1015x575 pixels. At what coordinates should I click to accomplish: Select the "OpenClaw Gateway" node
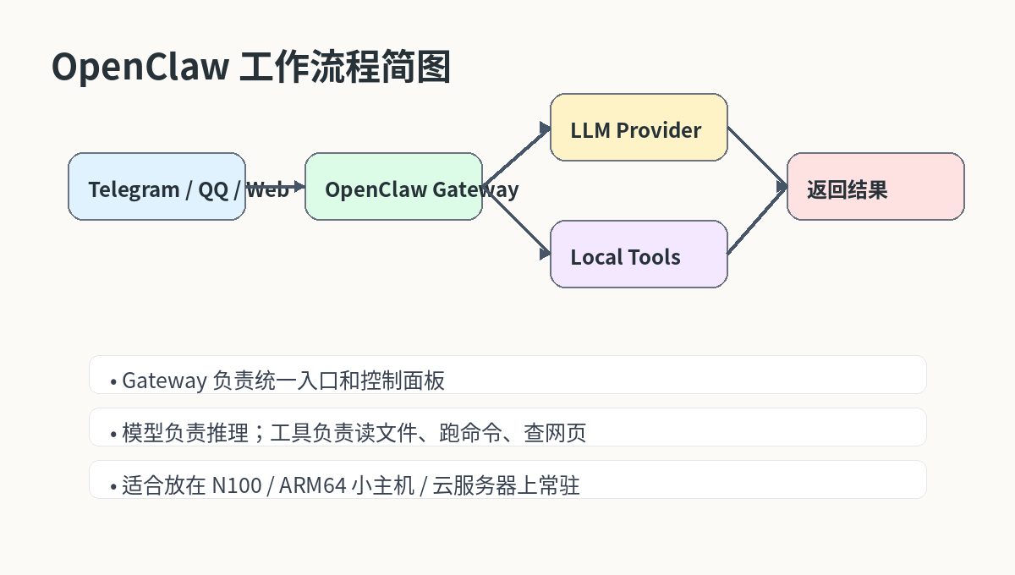[394, 187]
